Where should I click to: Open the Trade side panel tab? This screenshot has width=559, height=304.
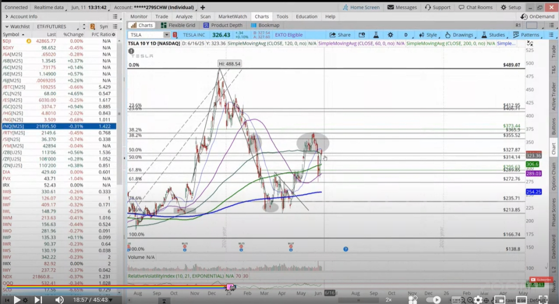tap(554, 52)
